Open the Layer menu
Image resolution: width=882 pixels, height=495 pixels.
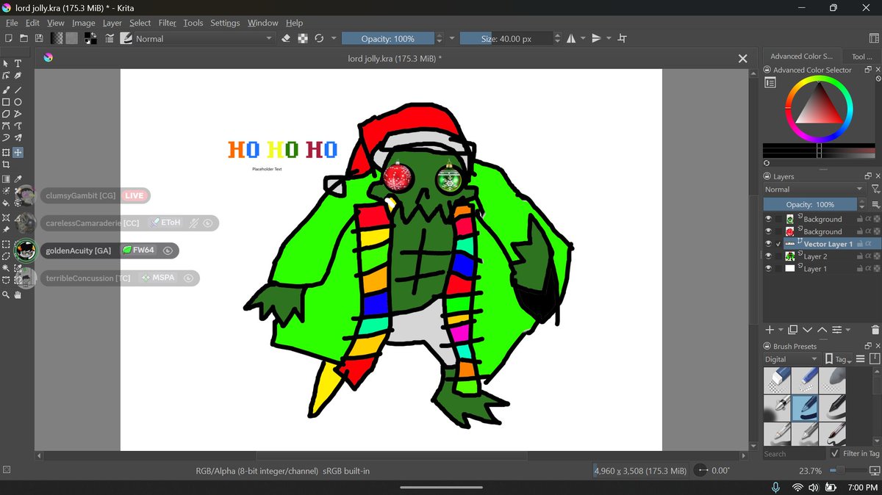click(x=112, y=23)
